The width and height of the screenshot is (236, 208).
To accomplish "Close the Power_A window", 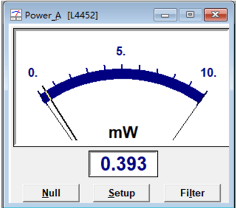I will pos(216,14).
